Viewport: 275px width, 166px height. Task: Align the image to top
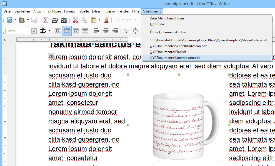click(x=126, y=31)
